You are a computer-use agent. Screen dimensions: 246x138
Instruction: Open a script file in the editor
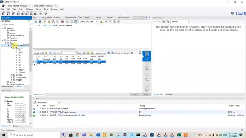pos(36,21)
